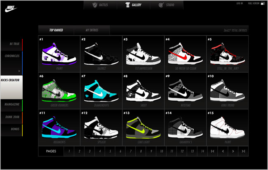Switch to the Top Ranked tab
268x170 pixels.
point(56,30)
